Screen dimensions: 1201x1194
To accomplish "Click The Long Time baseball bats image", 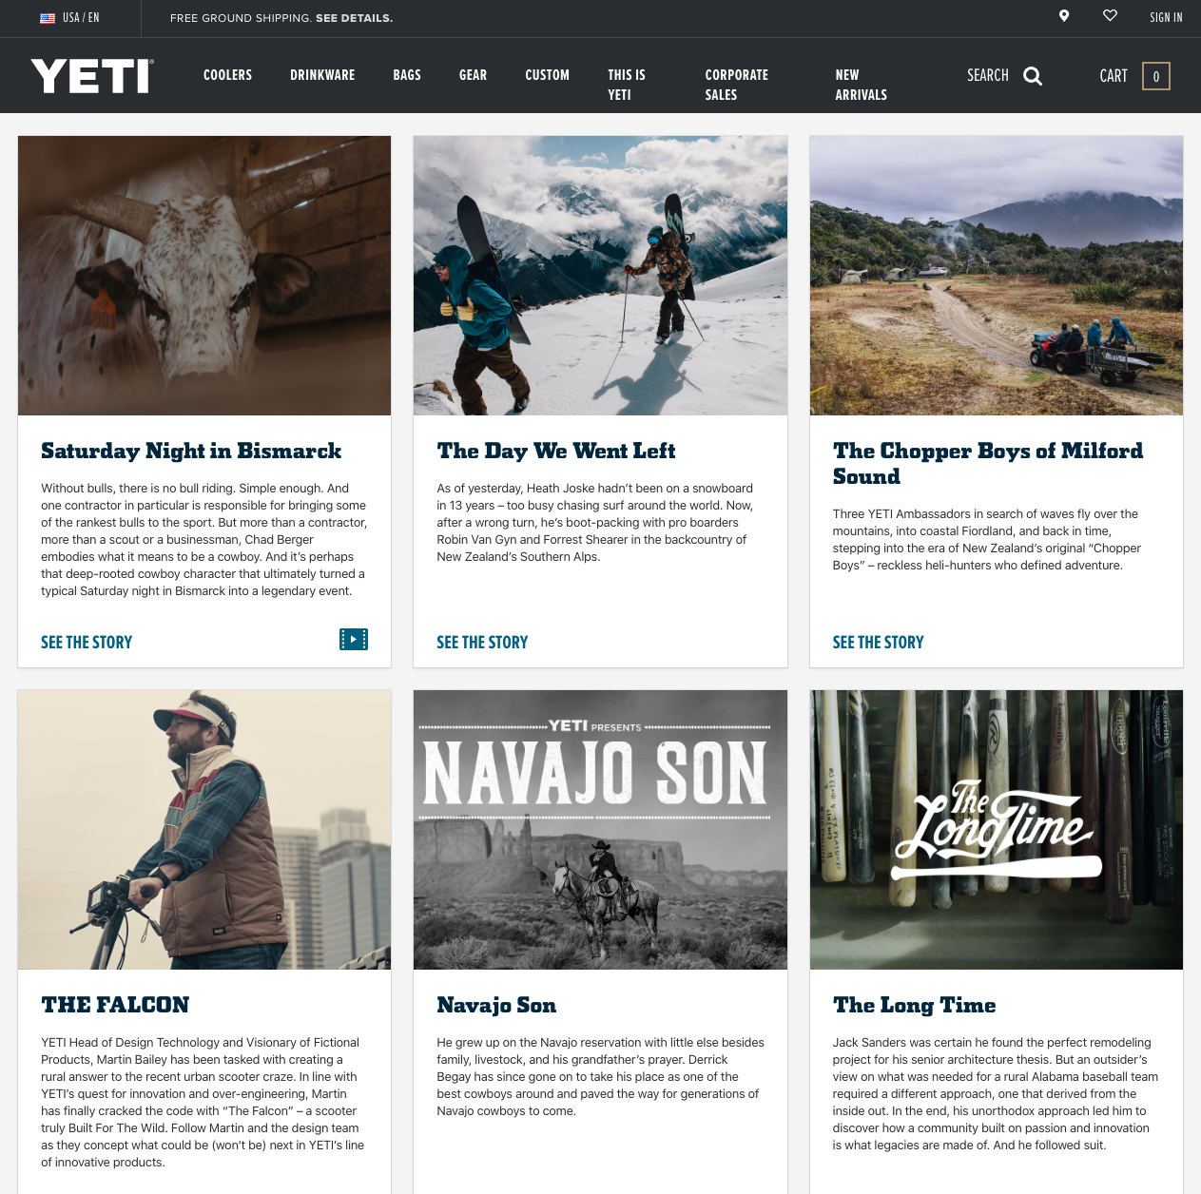I will point(996,830).
